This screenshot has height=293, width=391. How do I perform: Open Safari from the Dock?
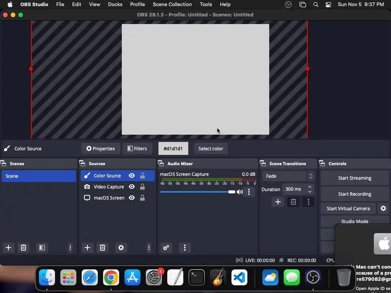click(89, 277)
